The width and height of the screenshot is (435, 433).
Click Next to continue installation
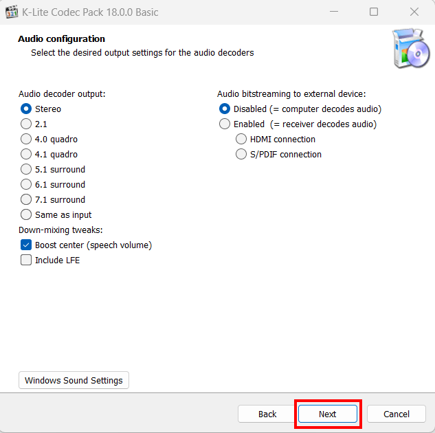coord(328,414)
